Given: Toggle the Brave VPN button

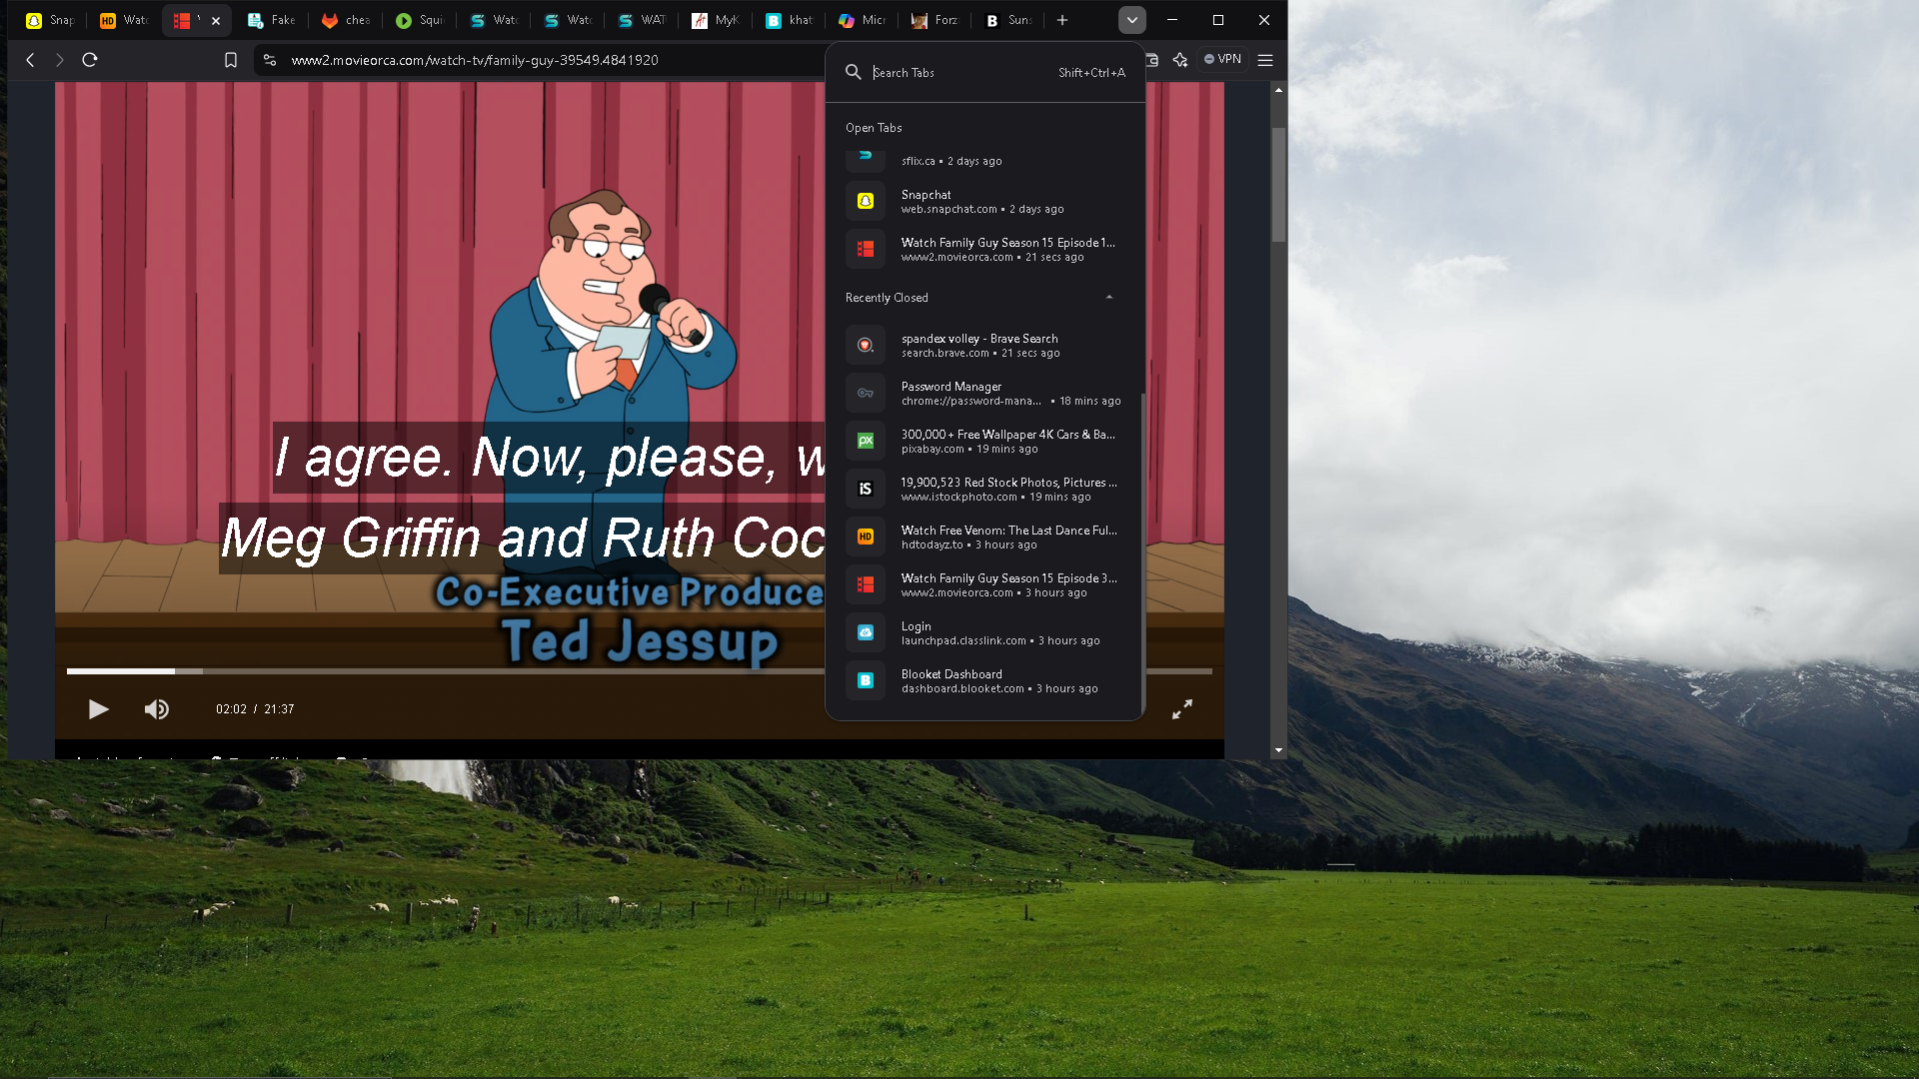Looking at the screenshot, I should click(x=1222, y=60).
